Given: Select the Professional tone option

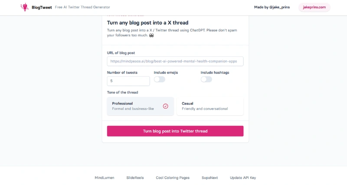Looking at the screenshot, I should click(x=140, y=106).
